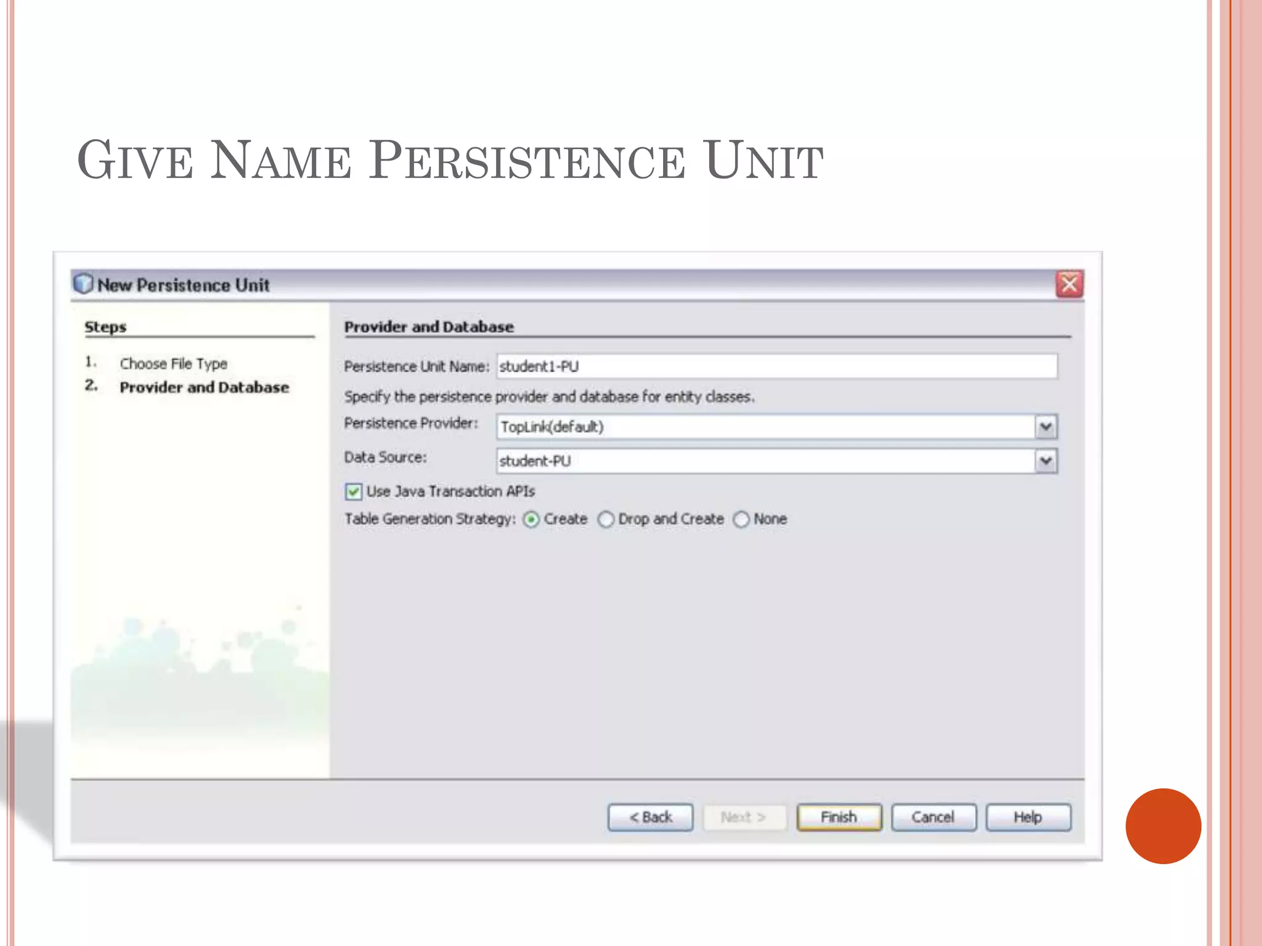Click the Steps heading
The width and height of the screenshot is (1262, 946).
pos(105,327)
